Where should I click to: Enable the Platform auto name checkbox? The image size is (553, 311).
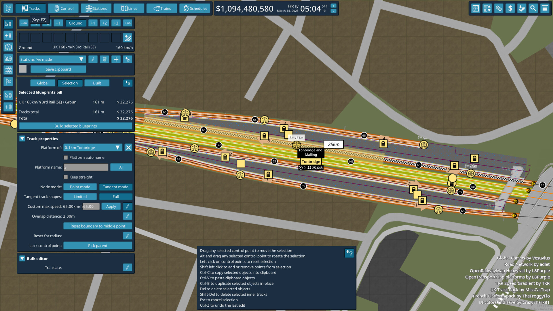[x=66, y=157]
